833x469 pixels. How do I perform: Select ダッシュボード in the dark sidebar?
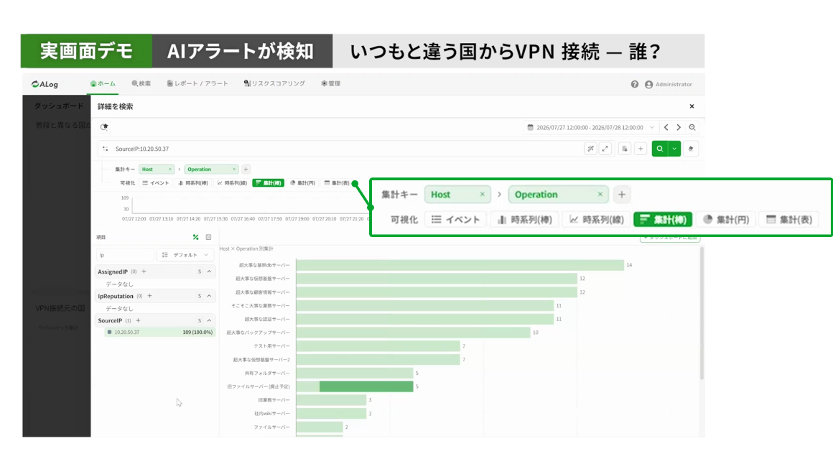coord(58,106)
